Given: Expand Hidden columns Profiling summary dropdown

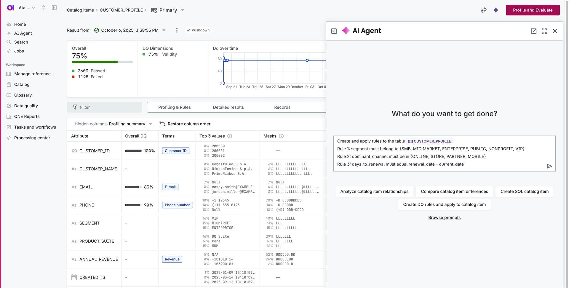Looking at the screenshot, I should click(x=151, y=124).
